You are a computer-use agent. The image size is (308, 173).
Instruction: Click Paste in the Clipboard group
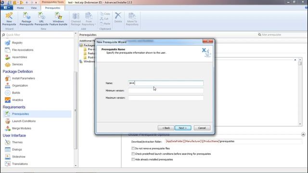105,24
